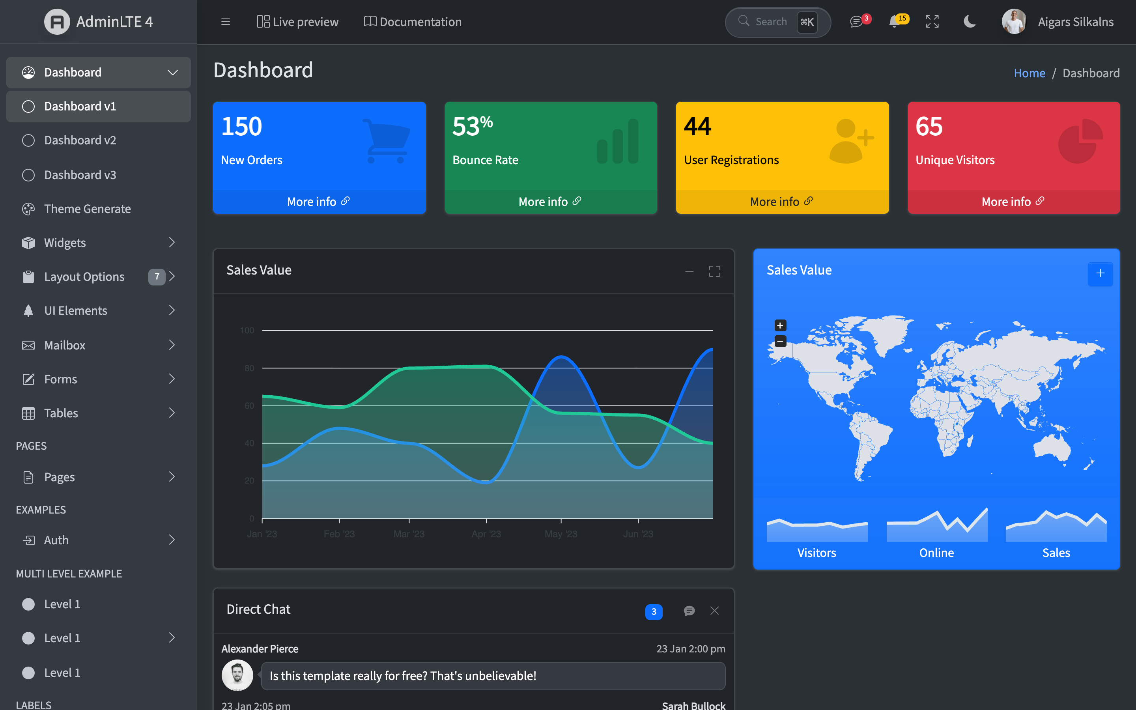This screenshot has width=1136, height=710.
Task: Click the UI Elements tree icon
Action: click(x=29, y=310)
